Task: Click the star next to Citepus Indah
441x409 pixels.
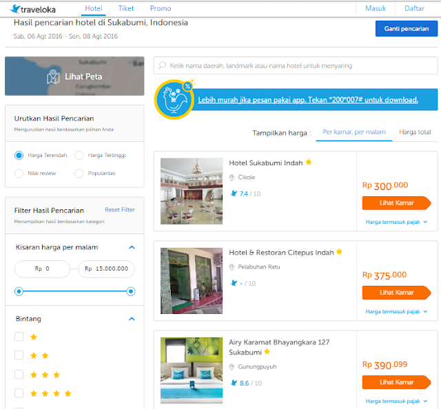Action: (339, 251)
